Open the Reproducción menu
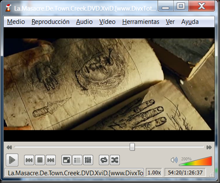 [x=51, y=22]
